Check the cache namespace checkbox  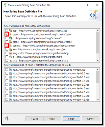7,42
